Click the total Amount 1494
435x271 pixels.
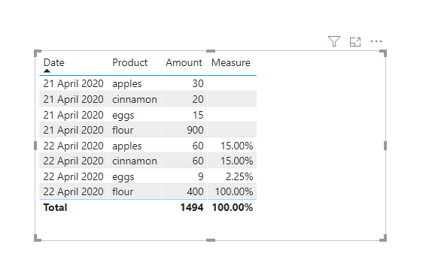pos(192,207)
